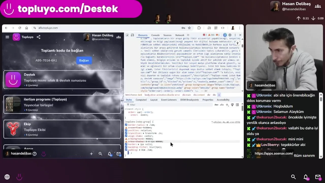The width and height of the screenshot is (325, 183).
Task: Click the code brackets icon in browser toolbar
Action: pyautogui.click(x=223, y=28)
